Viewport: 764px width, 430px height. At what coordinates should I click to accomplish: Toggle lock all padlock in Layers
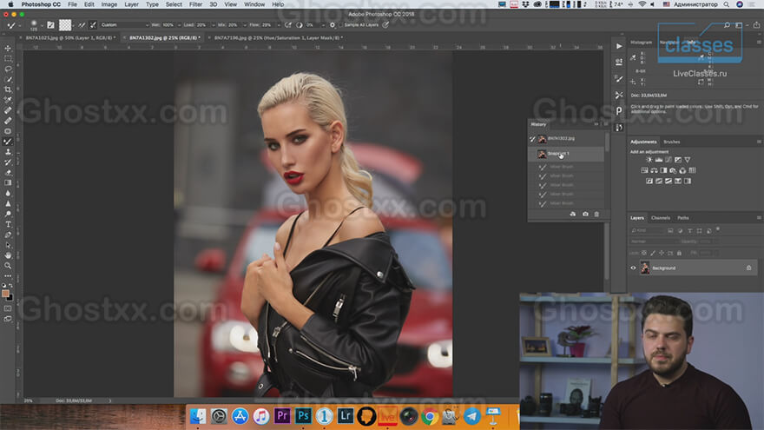pos(679,253)
